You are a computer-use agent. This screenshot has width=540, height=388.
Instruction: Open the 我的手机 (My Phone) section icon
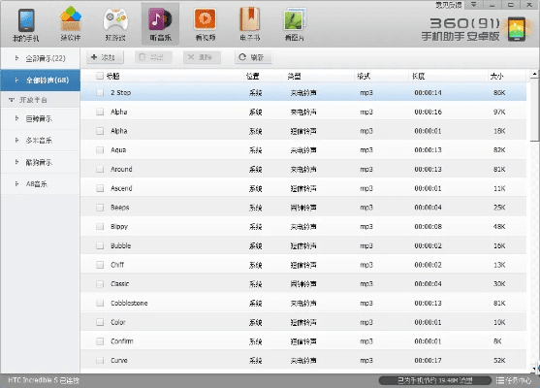coord(26,20)
